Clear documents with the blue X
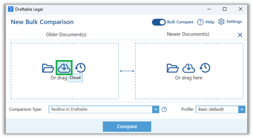Screen dimensions: 253x138 point(240,35)
